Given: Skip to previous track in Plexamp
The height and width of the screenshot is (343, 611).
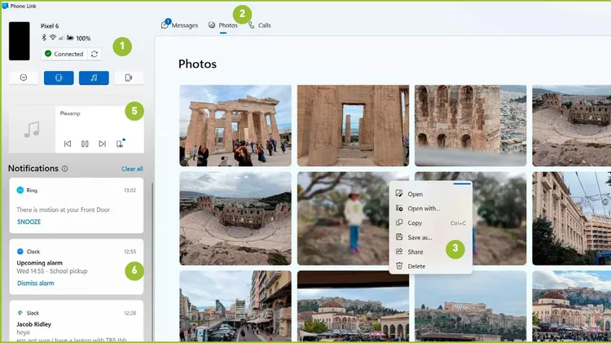Looking at the screenshot, I should click(x=68, y=144).
